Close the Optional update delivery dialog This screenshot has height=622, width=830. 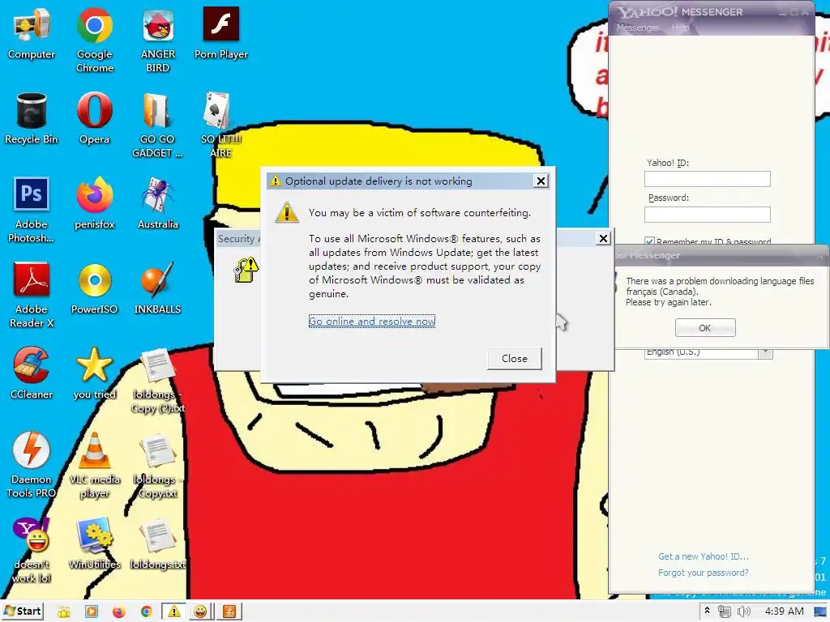541,181
